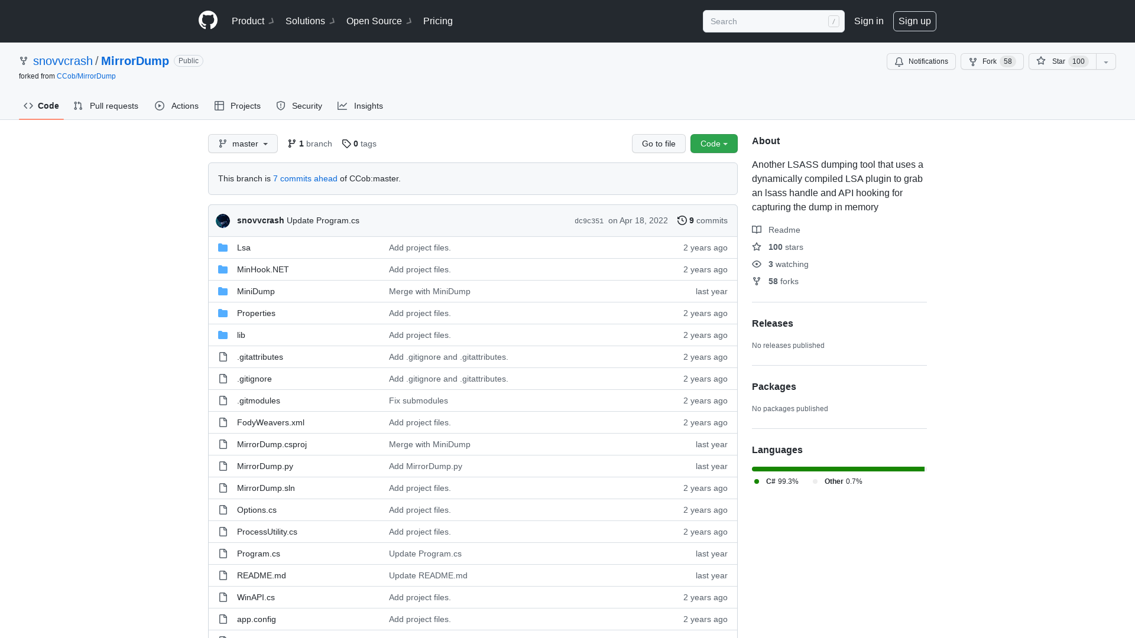
Task: Click the Sign up button
Action: click(x=915, y=21)
